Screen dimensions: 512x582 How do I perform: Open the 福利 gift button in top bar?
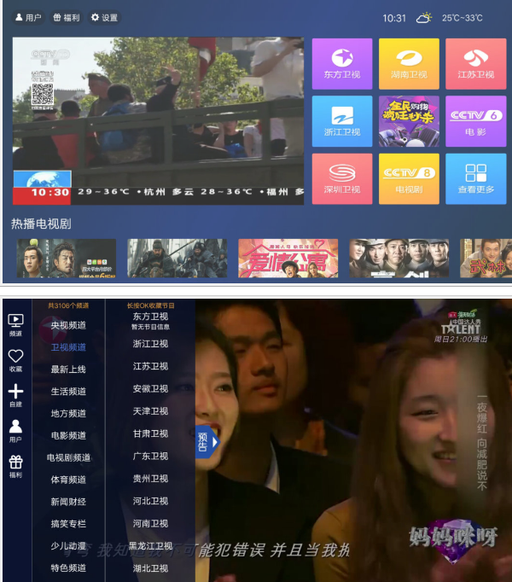tap(67, 17)
